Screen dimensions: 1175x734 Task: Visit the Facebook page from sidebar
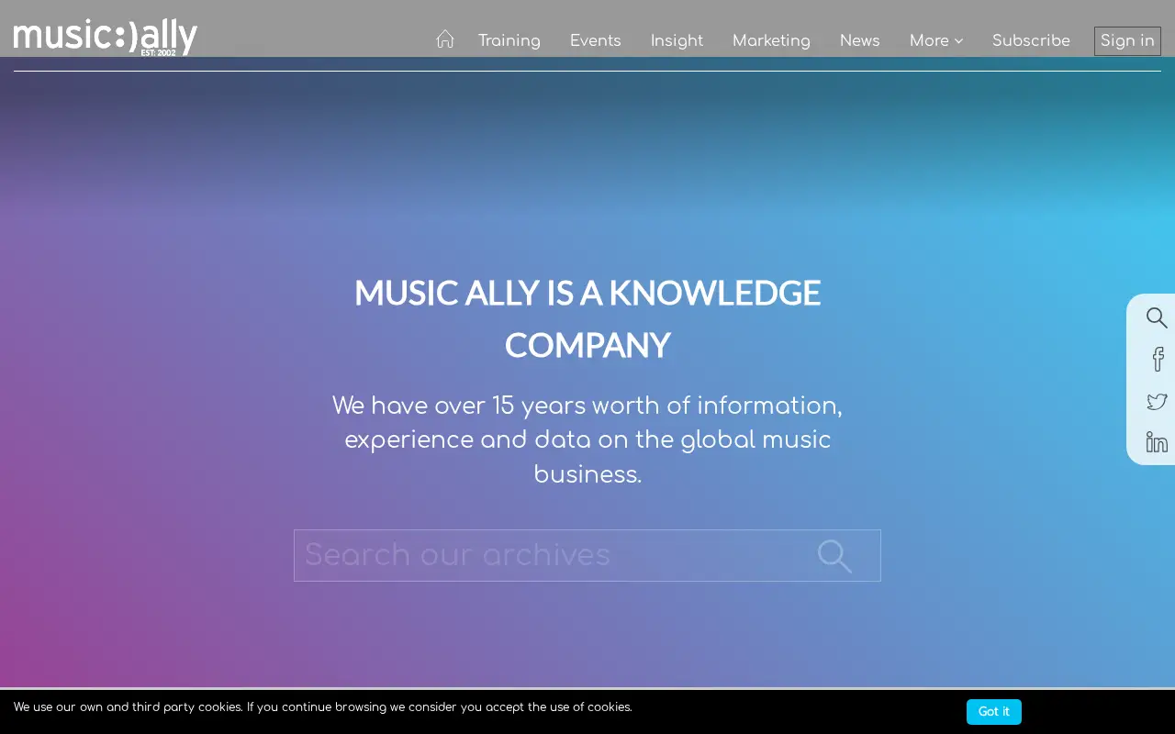tap(1158, 359)
